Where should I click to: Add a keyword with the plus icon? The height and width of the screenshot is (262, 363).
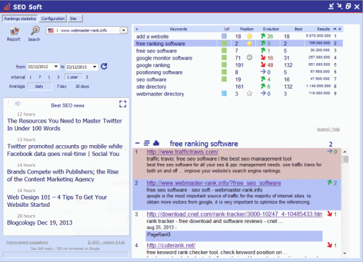click(137, 29)
